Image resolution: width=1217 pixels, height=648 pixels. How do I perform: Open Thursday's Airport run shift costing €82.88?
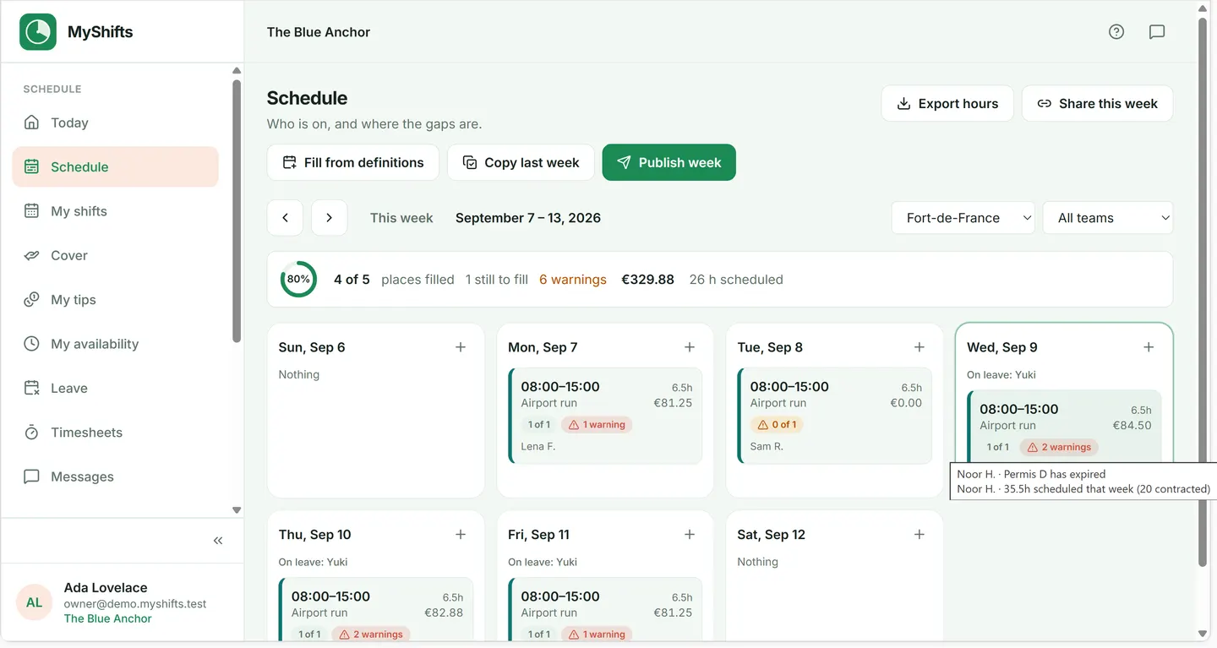[376, 608]
